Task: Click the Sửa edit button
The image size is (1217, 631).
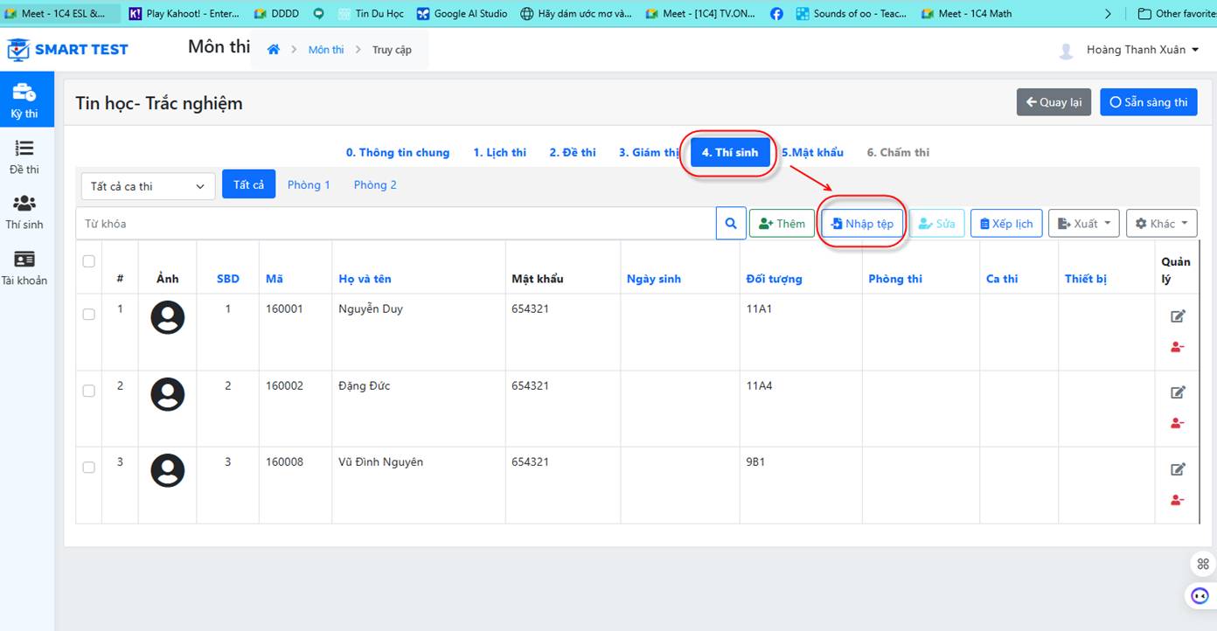Action: tap(936, 224)
